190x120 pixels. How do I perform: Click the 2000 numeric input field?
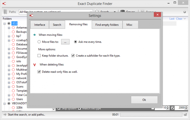pyautogui.click(x=180, y=108)
